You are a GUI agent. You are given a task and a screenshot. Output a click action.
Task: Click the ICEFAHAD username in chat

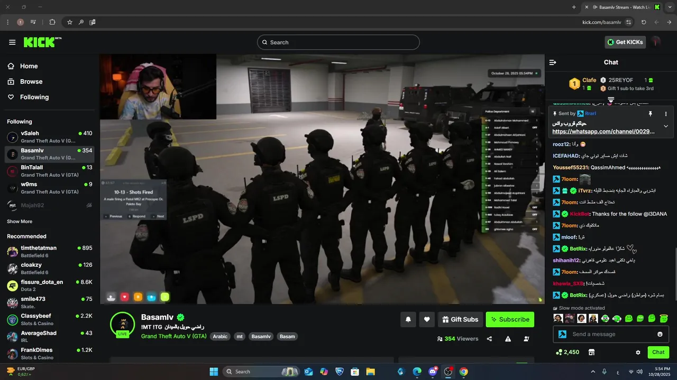(x=566, y=156)
